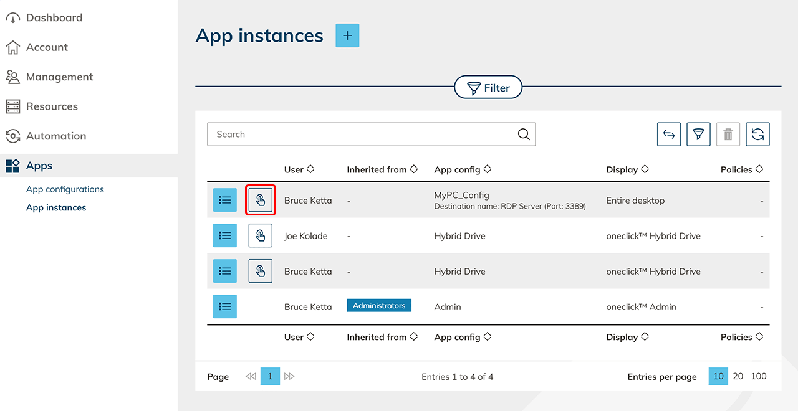Open list menu for the Admin row
Viewport: 798px width, 411px height.
[x=225, y=307]
